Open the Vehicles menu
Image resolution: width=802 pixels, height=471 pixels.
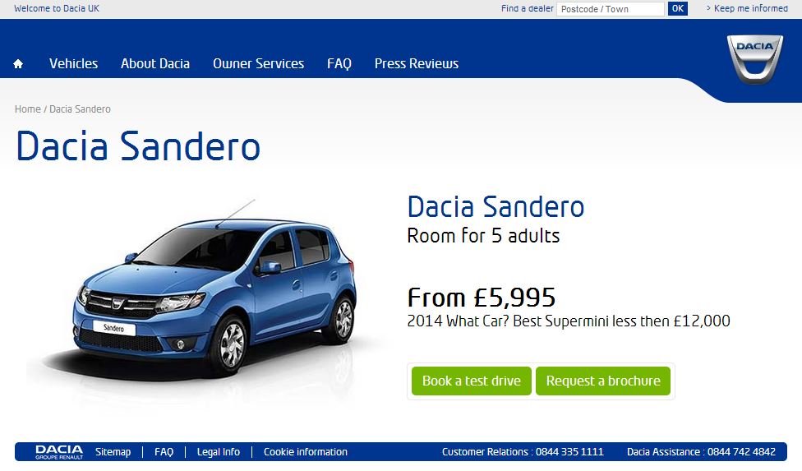[x=74, y=63]
